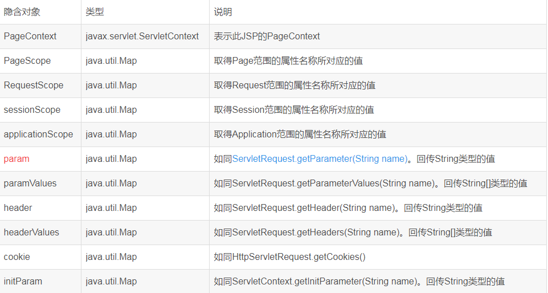
Task: Click the header object name
Action: tap(18, 208)
